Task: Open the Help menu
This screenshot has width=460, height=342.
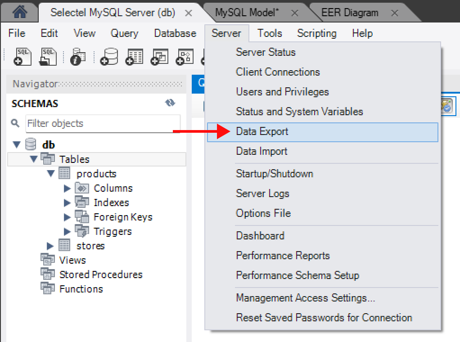Action: point(362,33)
